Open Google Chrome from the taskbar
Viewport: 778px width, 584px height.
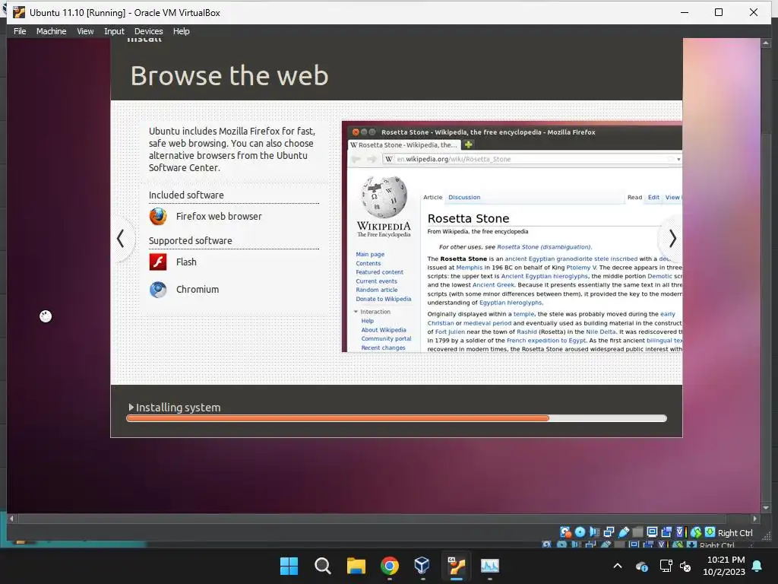[x=390, y=566]
